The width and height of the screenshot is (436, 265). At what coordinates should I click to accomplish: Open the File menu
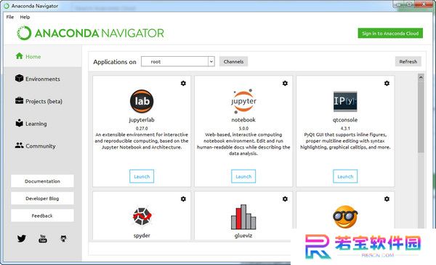point(10,17)
